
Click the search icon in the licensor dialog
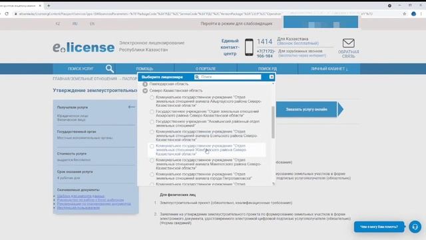pos(197,77)
